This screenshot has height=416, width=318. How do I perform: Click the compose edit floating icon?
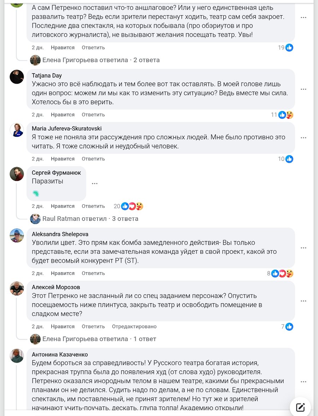point(300,407)
